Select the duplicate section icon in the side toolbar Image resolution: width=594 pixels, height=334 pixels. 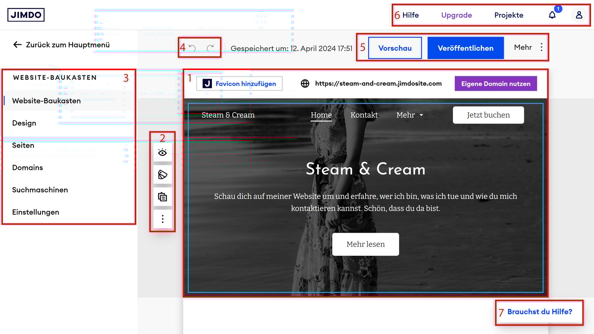tap(162, 197)
